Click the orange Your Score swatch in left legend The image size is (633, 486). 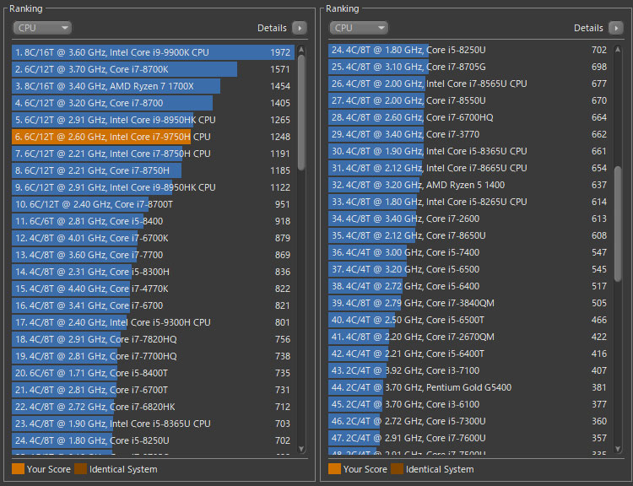pyautogui.click(x=18, y=469)
